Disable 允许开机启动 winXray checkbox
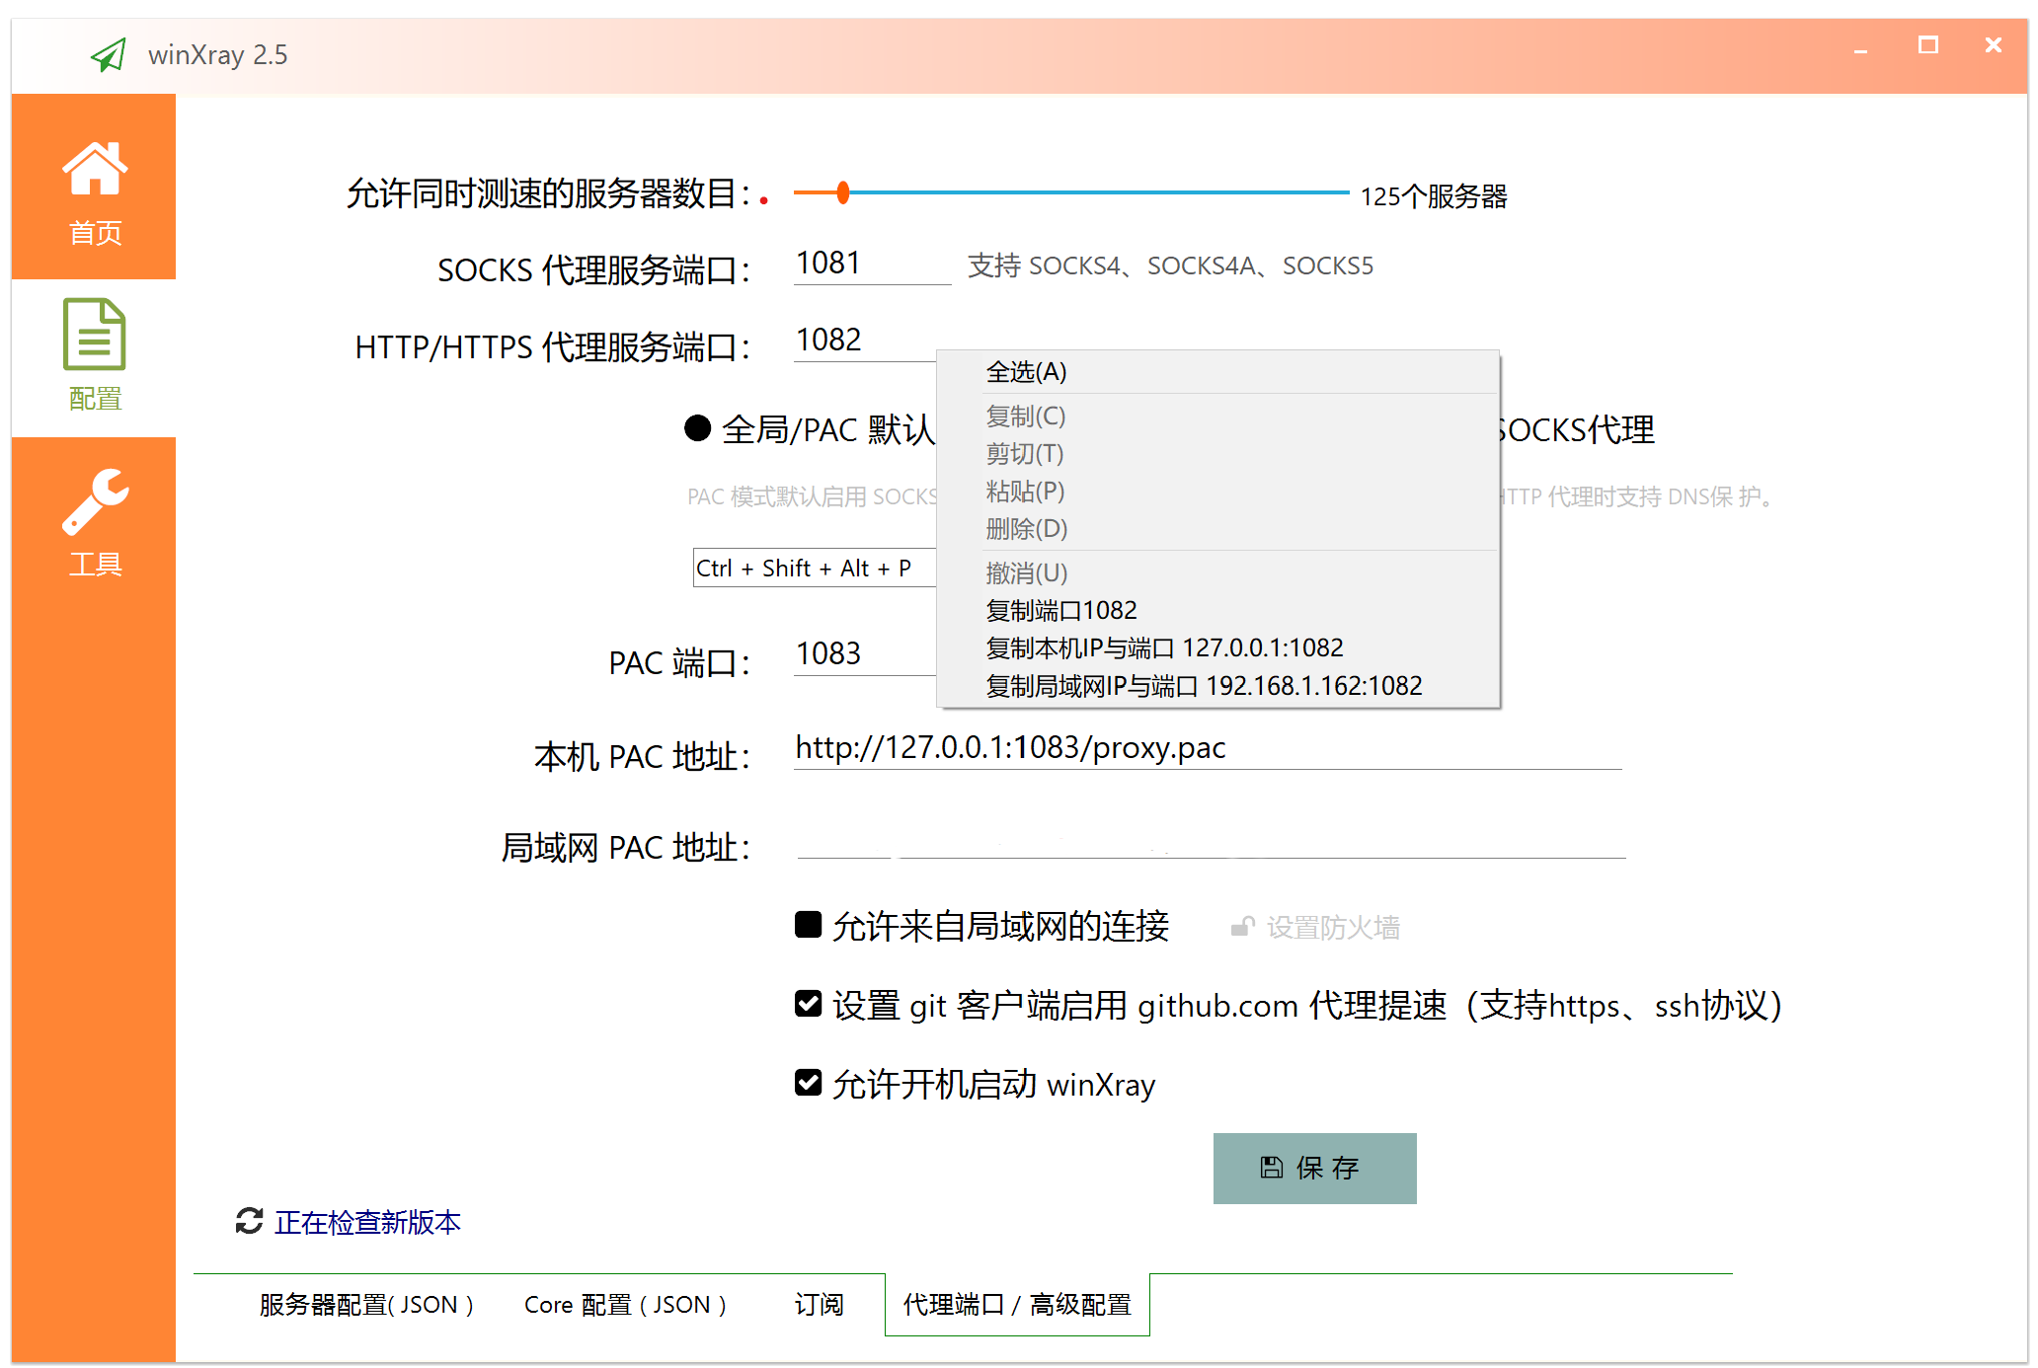Image resolution: width=2038 pixels, height=1368 pixels. [x=808, y=1083]
